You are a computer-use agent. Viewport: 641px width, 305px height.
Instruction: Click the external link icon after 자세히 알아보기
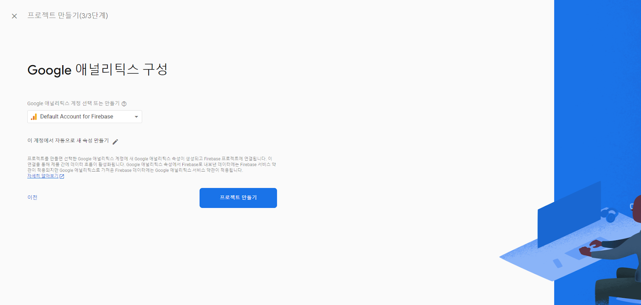point(62,176)
